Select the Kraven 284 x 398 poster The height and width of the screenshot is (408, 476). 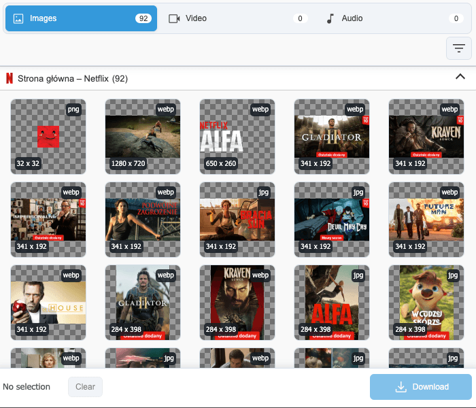coord(237,303)
